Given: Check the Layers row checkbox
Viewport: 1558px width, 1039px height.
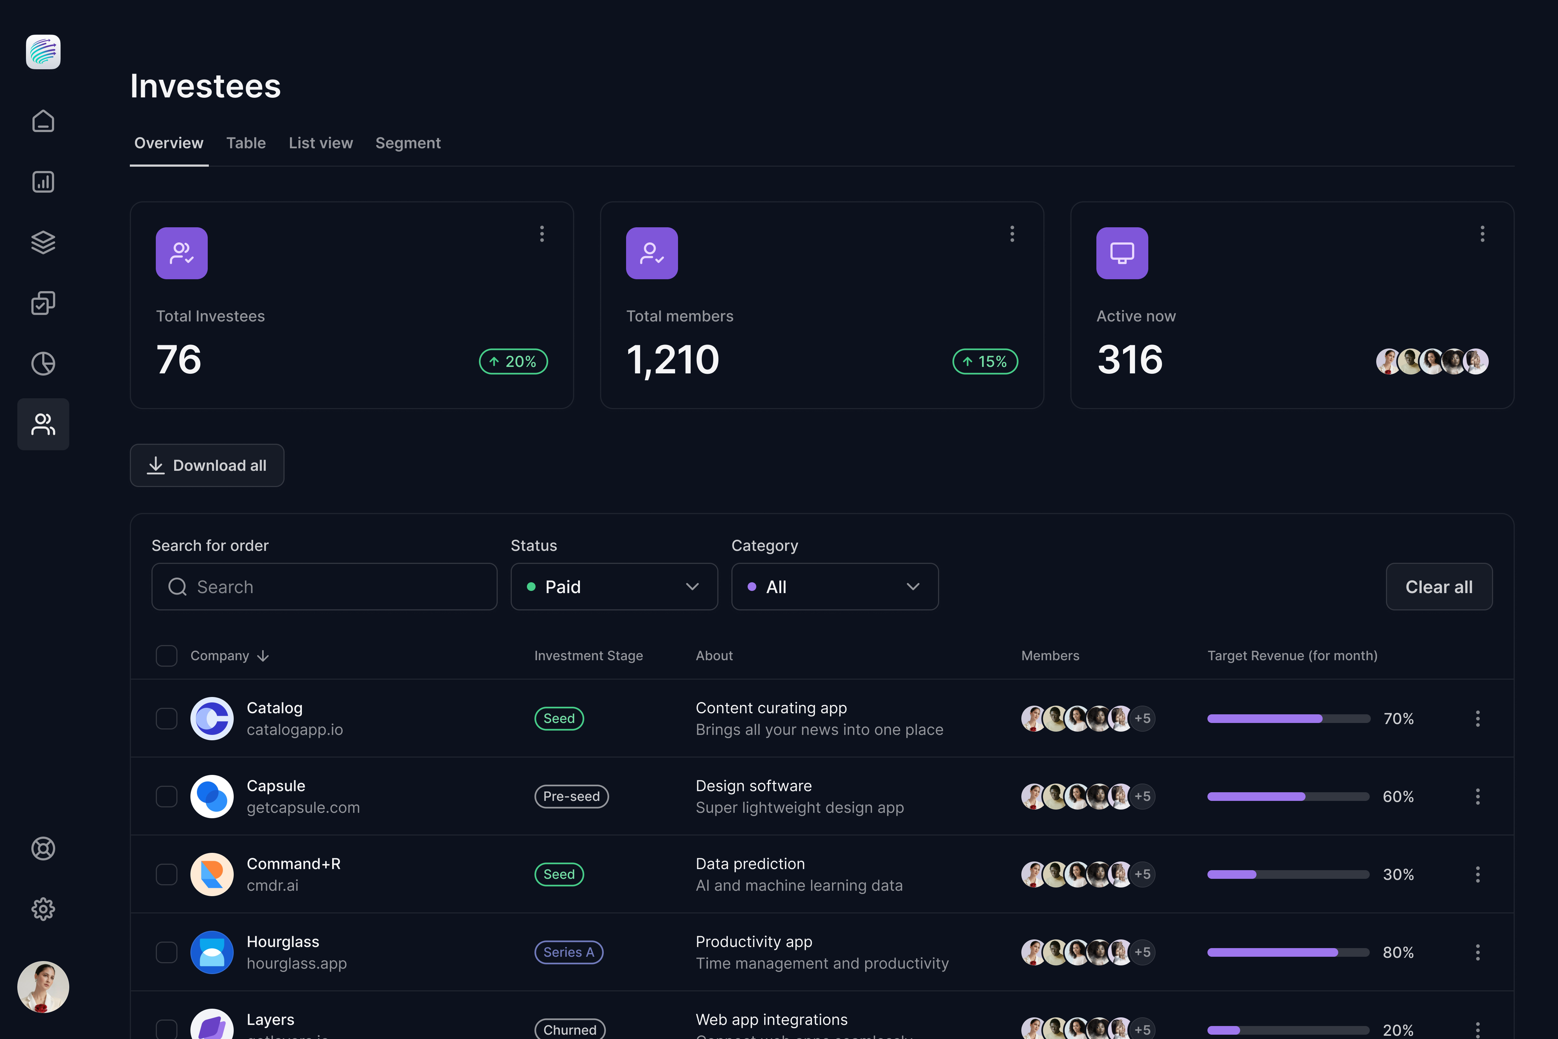Looking at the screenshot, I should (166, 1029).
